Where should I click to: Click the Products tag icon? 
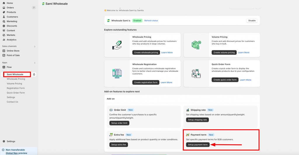[x=4, y=12]
